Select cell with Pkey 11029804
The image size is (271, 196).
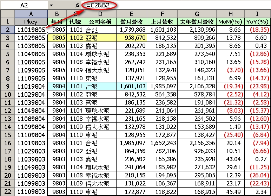pyautogui.click(x=31, y=94)
